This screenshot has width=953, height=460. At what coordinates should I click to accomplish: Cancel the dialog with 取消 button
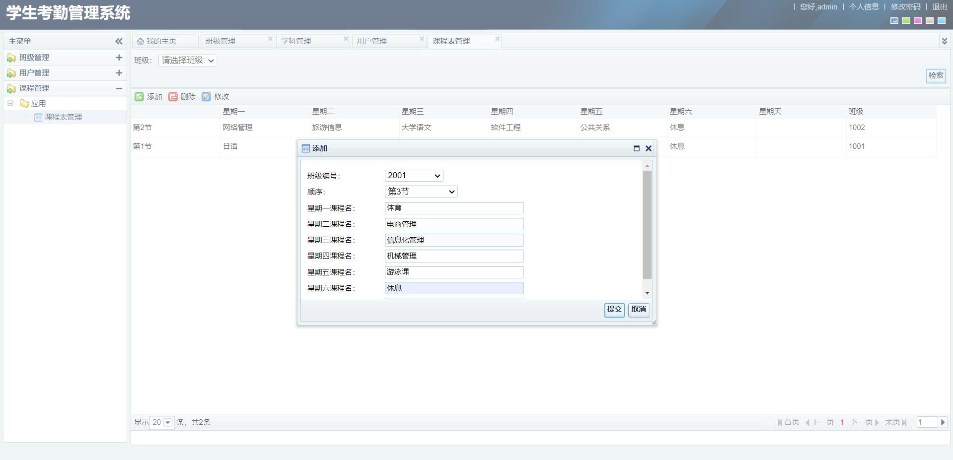tap(639, 310)
